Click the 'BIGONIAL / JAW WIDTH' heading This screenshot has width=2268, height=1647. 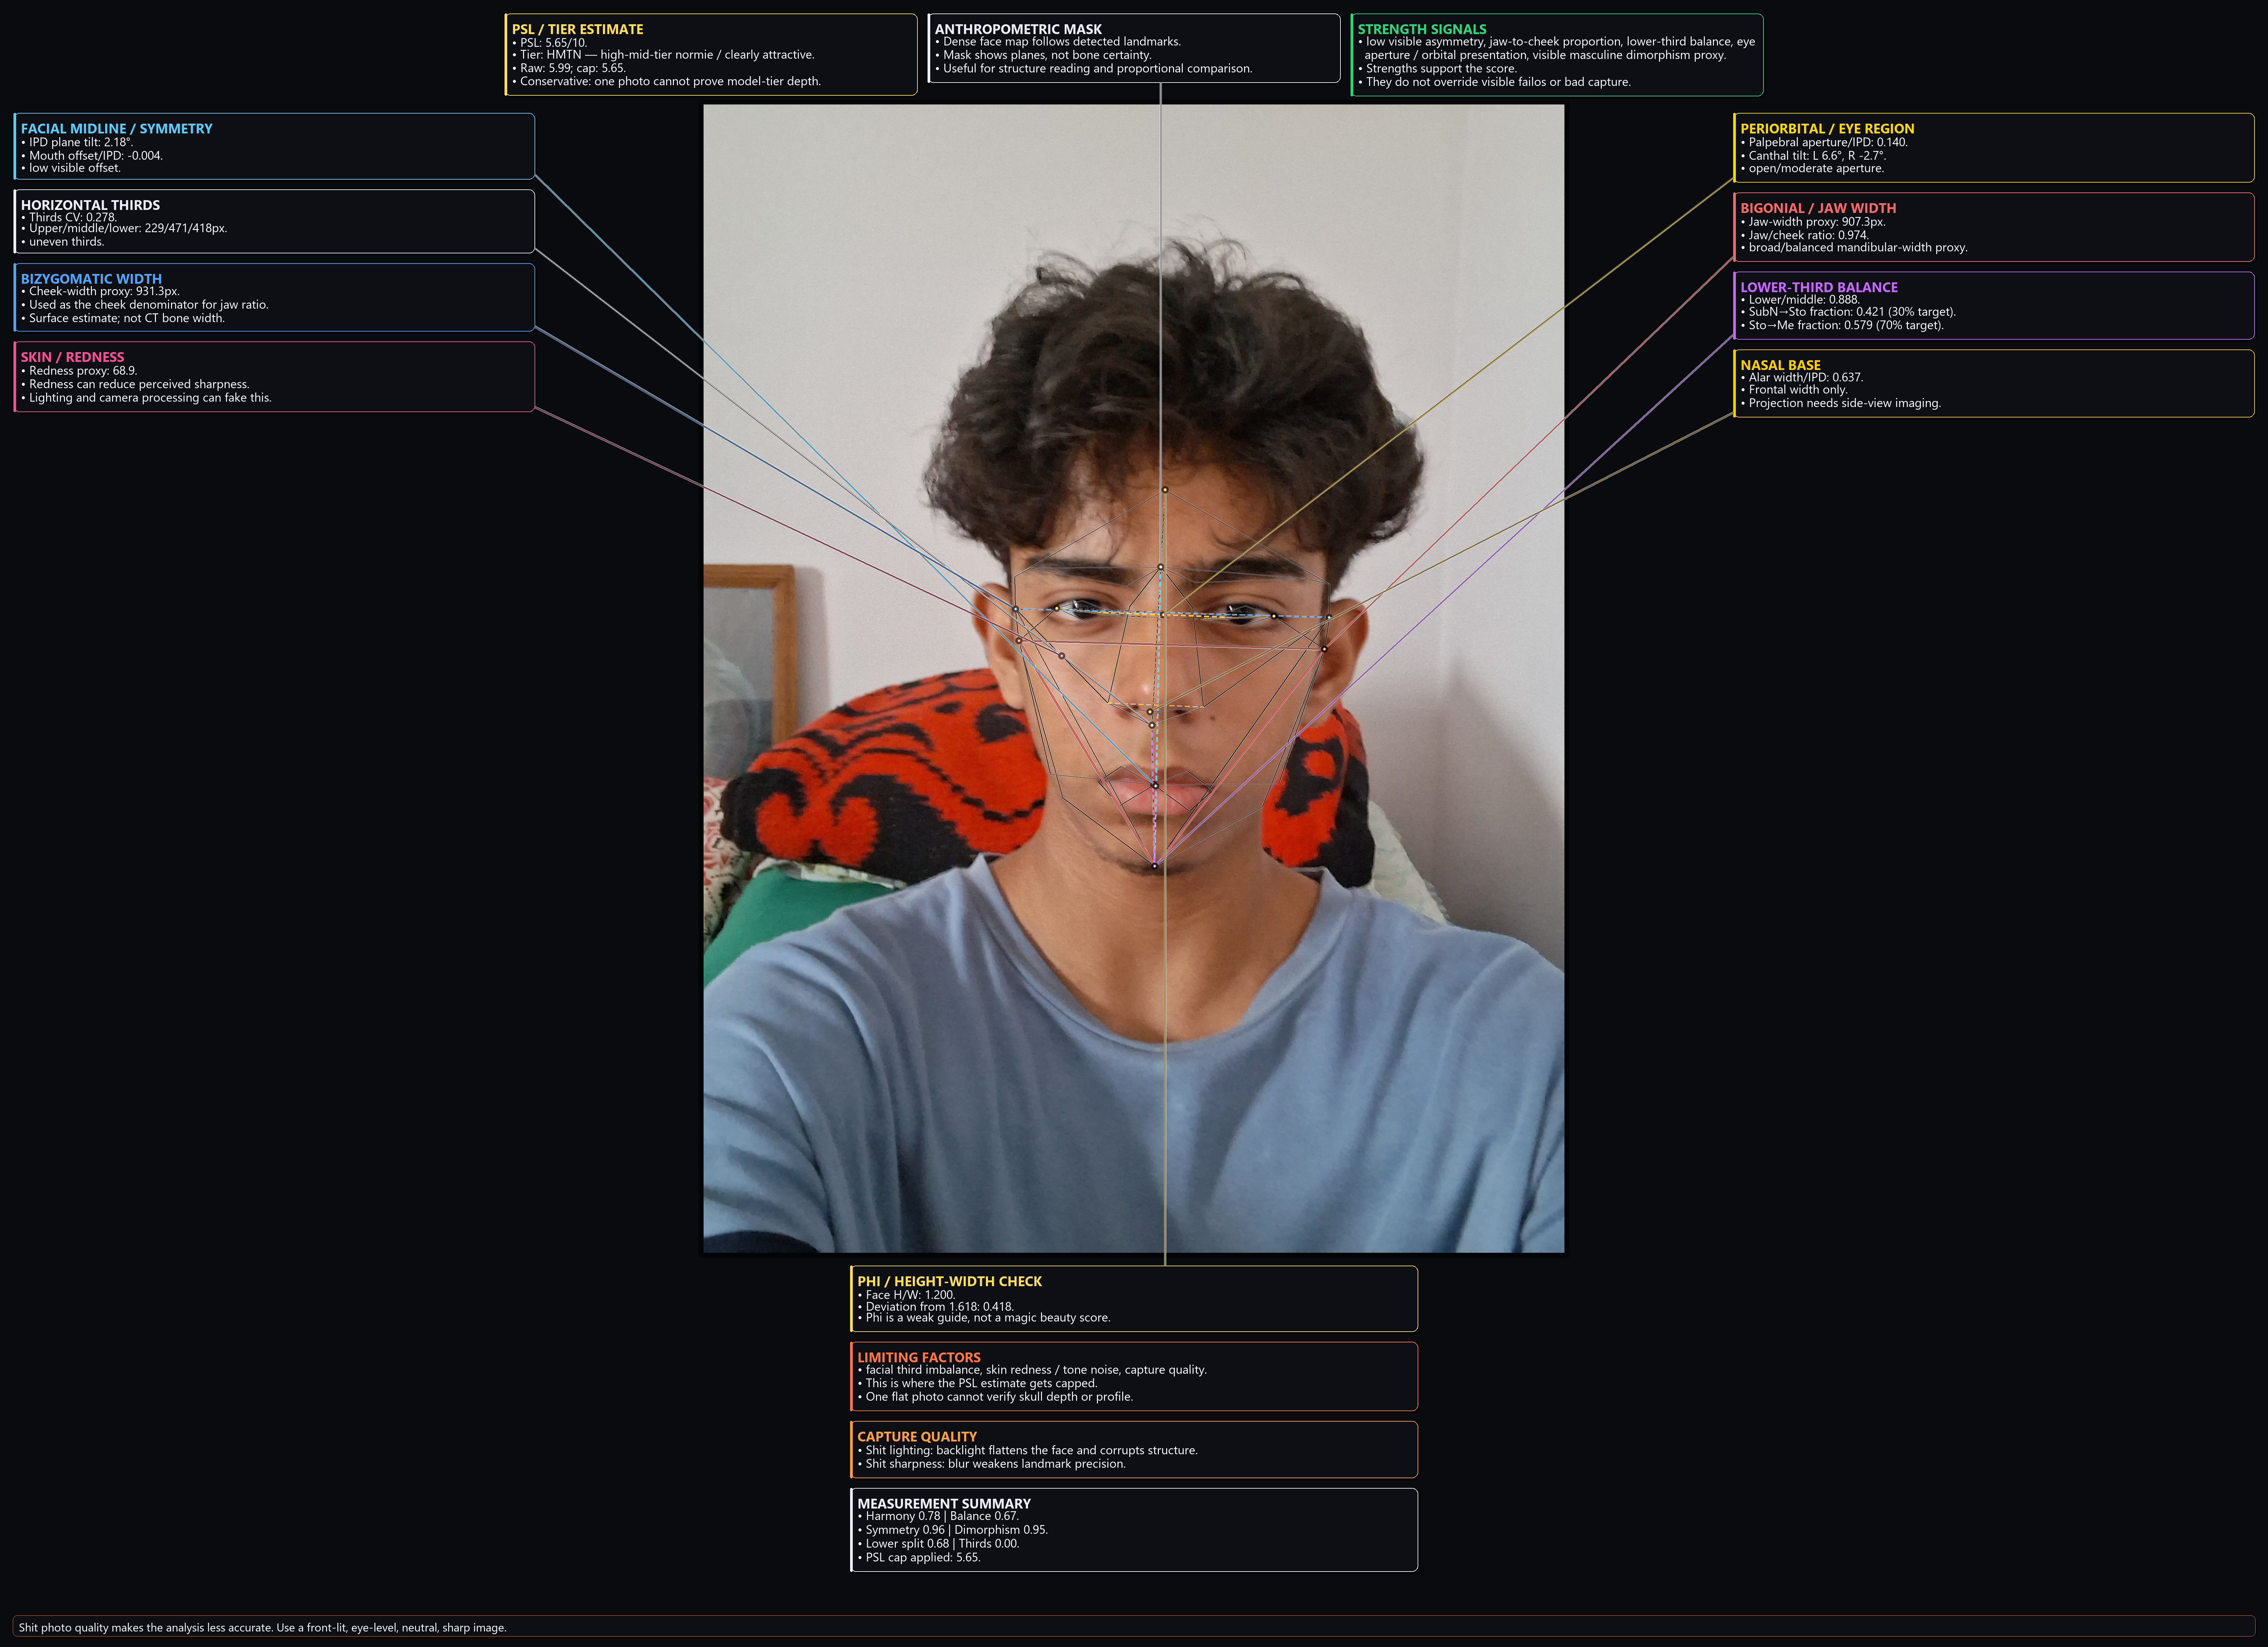(x=1818, y=208)
